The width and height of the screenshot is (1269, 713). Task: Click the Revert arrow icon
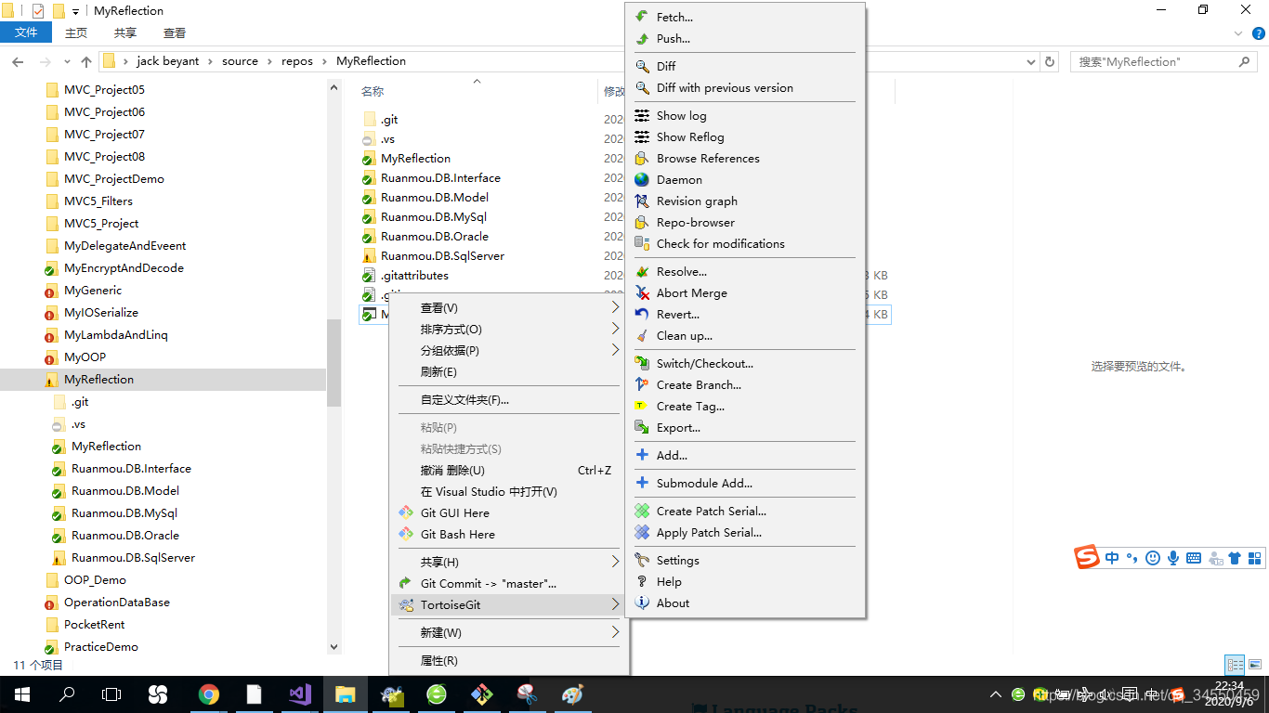(642, 314)
